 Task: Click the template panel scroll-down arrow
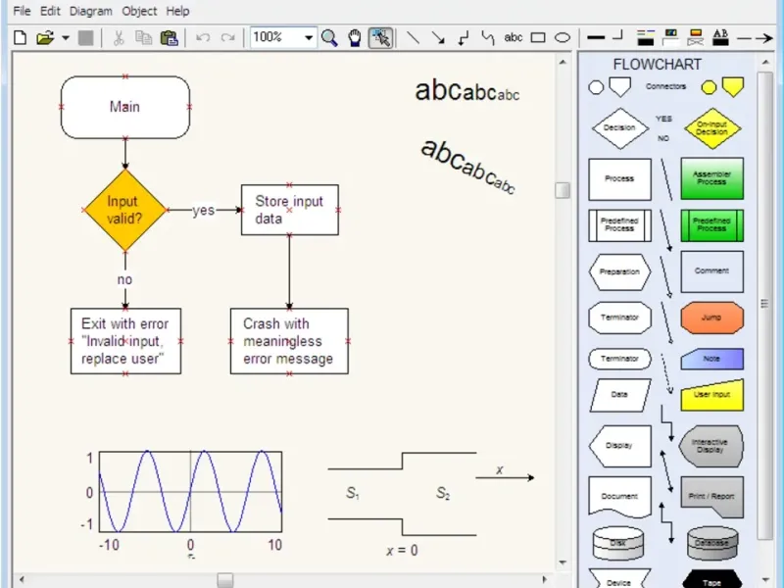pyautogui.click(x=765, y=580)
